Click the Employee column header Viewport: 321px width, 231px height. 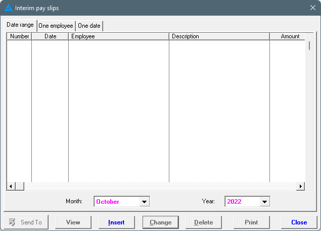click(x=119, y=36)
